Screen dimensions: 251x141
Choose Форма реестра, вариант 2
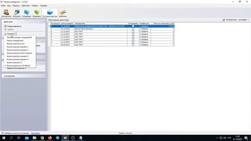20,50
